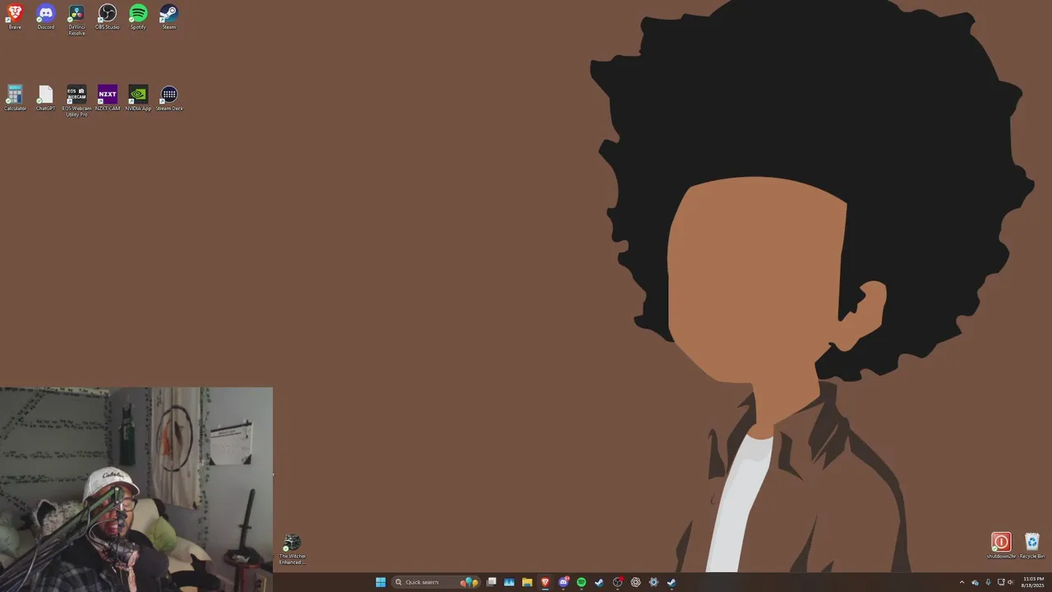Click the microphone tray icon
The image size is (1052, 592).
[x=988, y=582]
